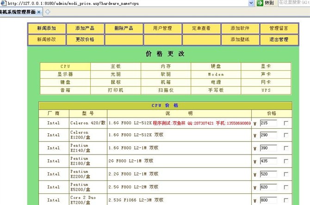Edit the price field showing 290
Viewport: 310px width, 205px height.
click(x=268, y=135)
